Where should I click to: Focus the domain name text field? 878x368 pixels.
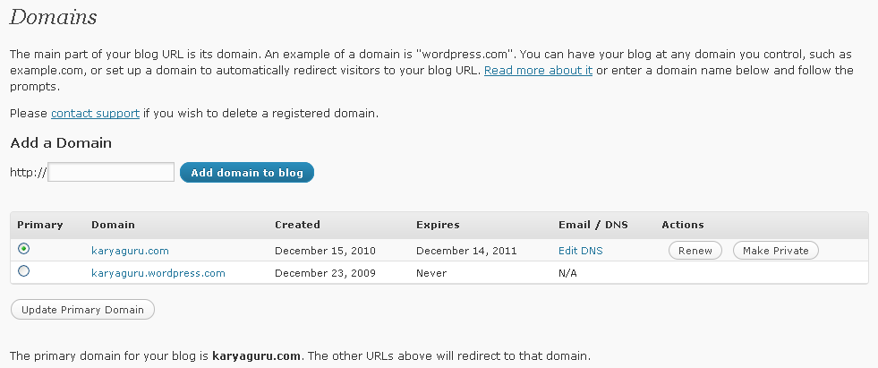click(111, 172)
